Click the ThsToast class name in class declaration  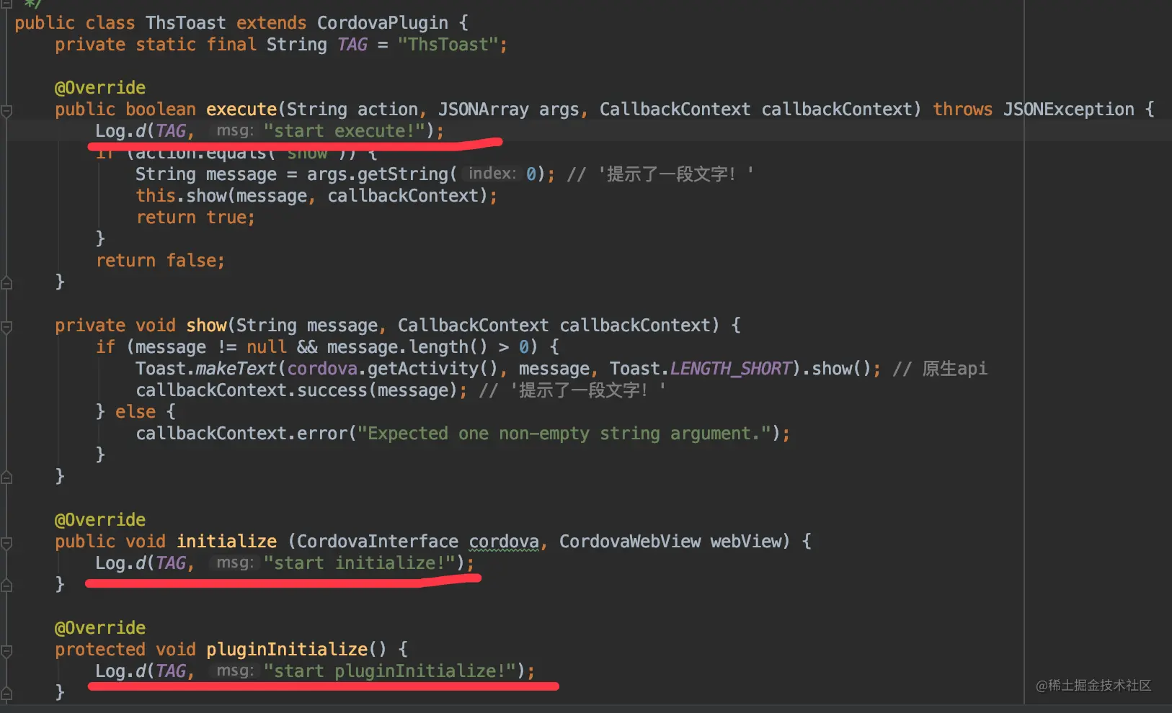[185, 23]
